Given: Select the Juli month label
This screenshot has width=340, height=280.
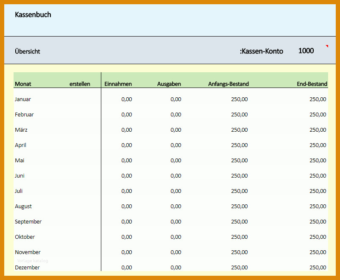Looking at the screenshot, I should (19, 191).
